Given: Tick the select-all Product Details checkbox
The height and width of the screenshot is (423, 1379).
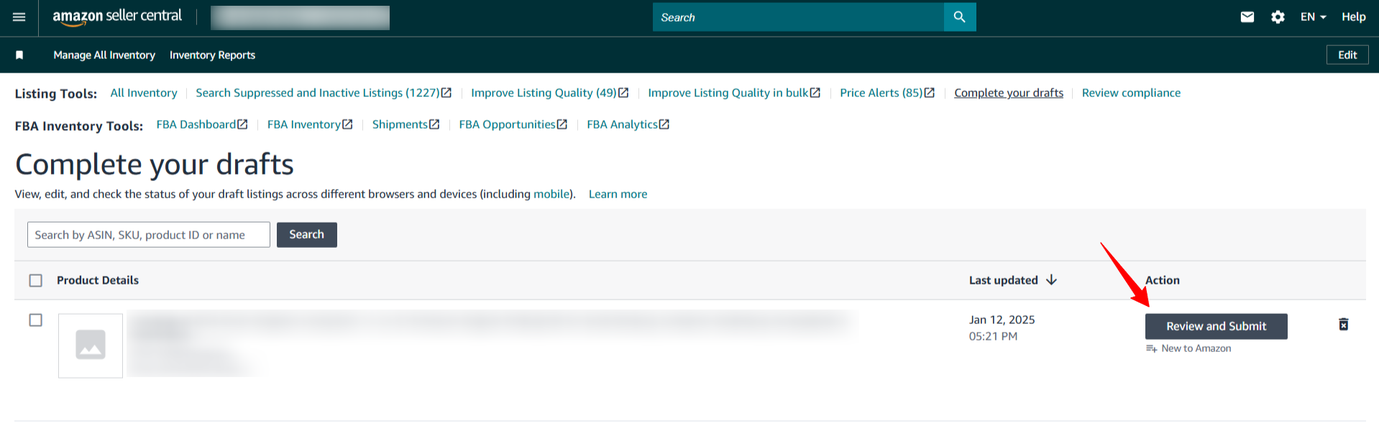Looking at the screenshot, I should pos(36,280).
